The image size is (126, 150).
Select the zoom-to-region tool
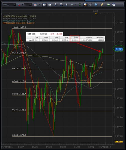coord(72,4)
